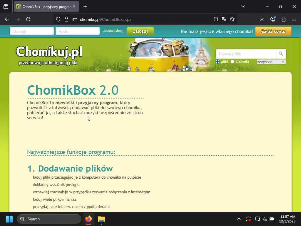The width and height of the screenshot is (301, 226).
Task: Open the clock showing 11:57 AM
Action: pyautogui.click(x=287, y=219)
